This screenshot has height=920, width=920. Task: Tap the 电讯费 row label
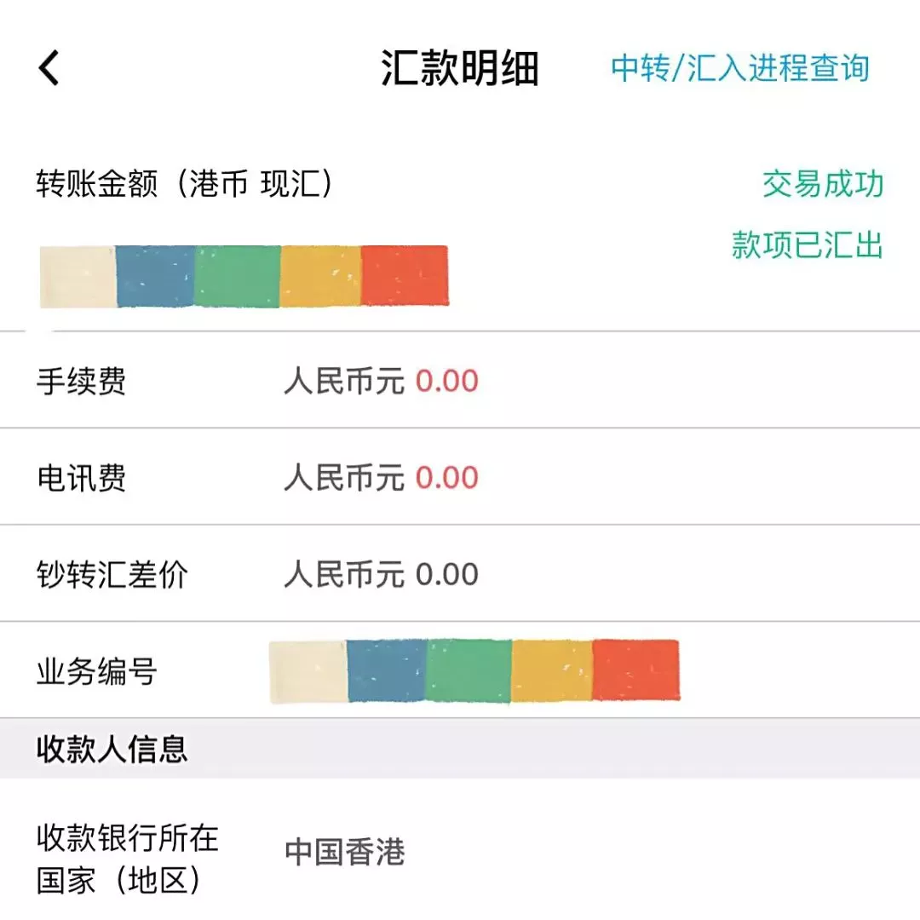pos(81,478)
